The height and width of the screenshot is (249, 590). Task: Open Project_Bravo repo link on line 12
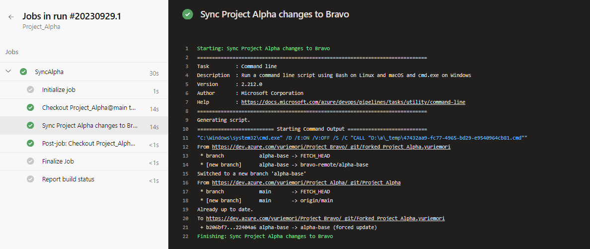(x=331, y=147)
